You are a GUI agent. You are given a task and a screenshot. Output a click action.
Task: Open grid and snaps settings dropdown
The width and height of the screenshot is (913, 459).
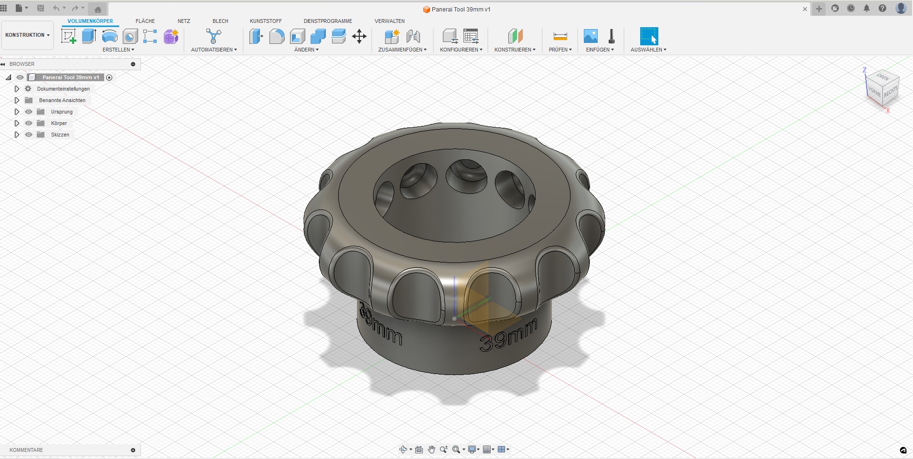tap(488, 449)
